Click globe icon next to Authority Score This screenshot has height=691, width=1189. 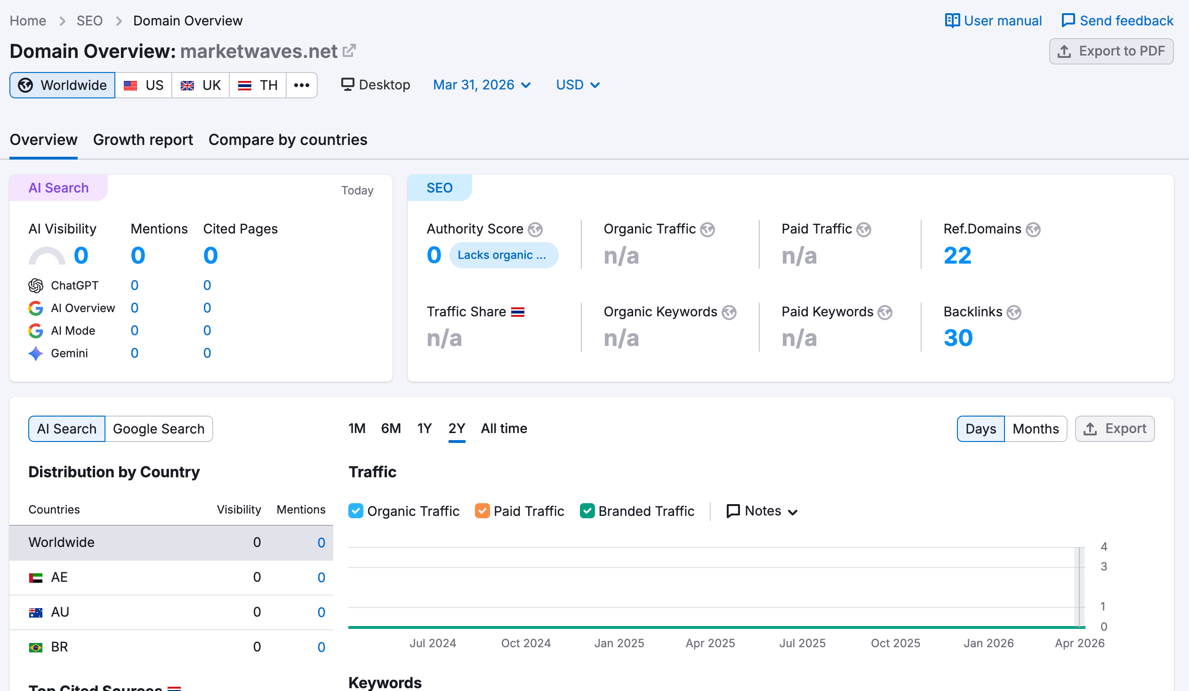(535, 229)
